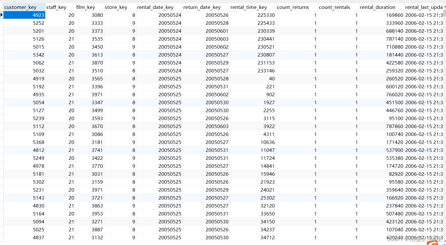
Task: Click rental_duration cell 422580
Action: click(382, 63)
